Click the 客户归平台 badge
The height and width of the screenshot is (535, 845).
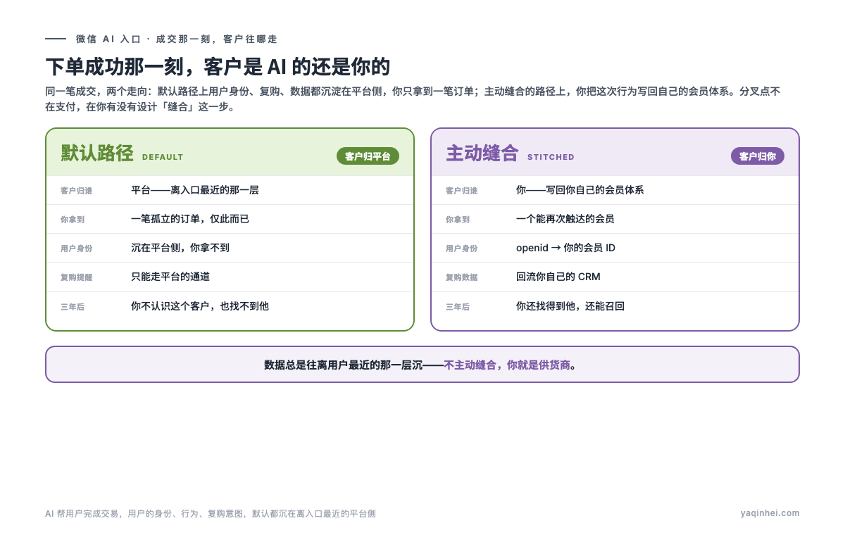pyautogui.click(x=368, y=156)
